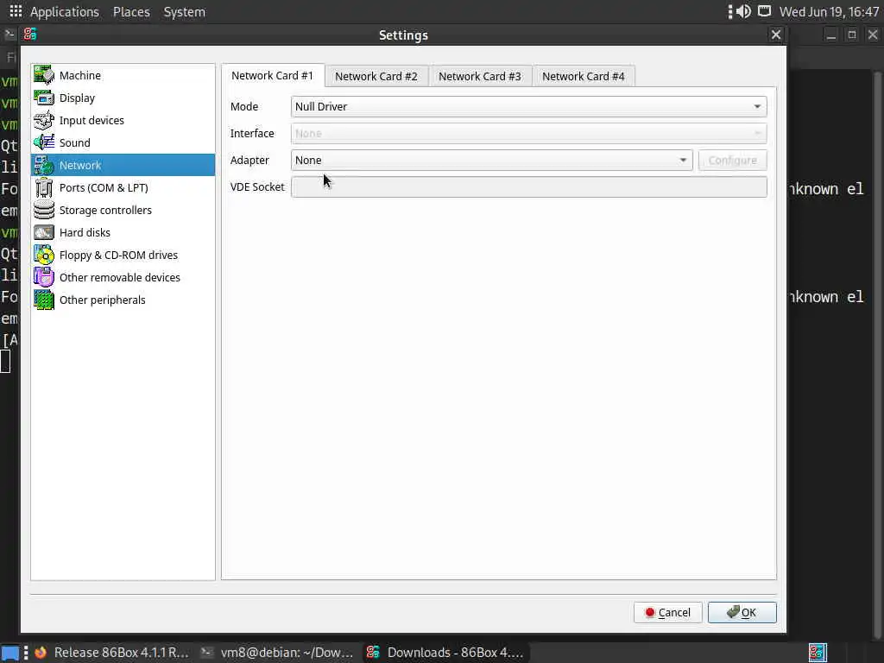The image size is (884, 663).
Task: Switch to Network Card #1 tab
Action: tap(272, 76)
